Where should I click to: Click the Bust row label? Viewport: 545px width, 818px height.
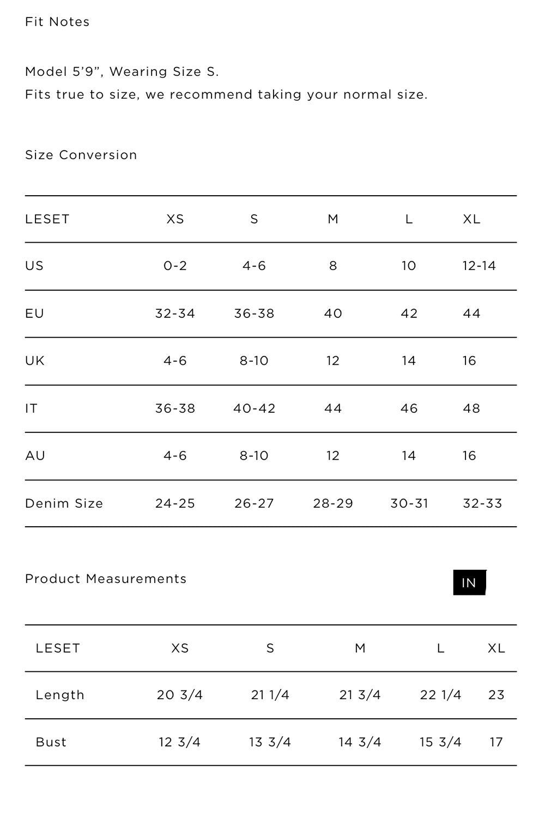(x=51, y=742)
